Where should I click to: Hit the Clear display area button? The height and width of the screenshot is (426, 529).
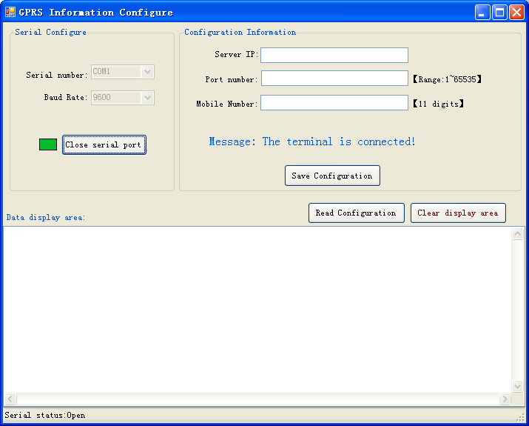click(458, 213)
